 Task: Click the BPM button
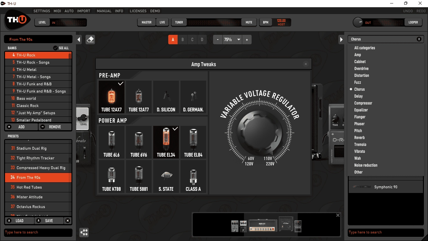click(x=266, y=22)
